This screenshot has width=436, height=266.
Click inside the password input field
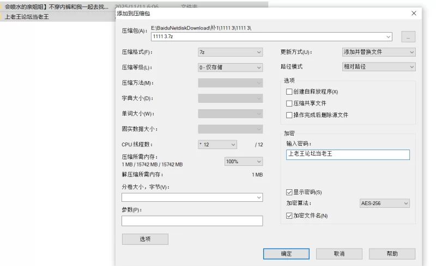click(x=347, y=154)
